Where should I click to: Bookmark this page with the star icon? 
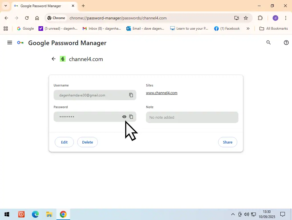pos(246,18)
